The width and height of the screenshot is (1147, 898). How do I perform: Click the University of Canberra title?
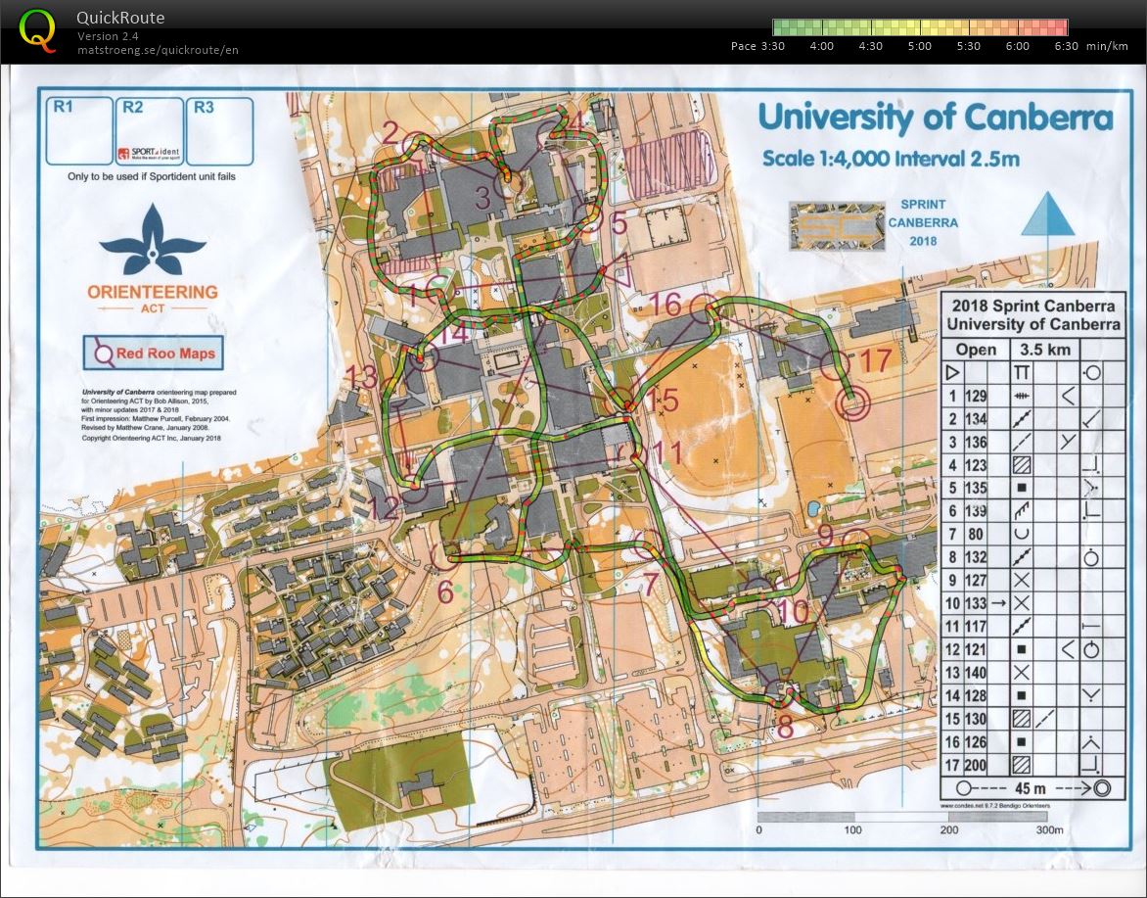(935, 118)
